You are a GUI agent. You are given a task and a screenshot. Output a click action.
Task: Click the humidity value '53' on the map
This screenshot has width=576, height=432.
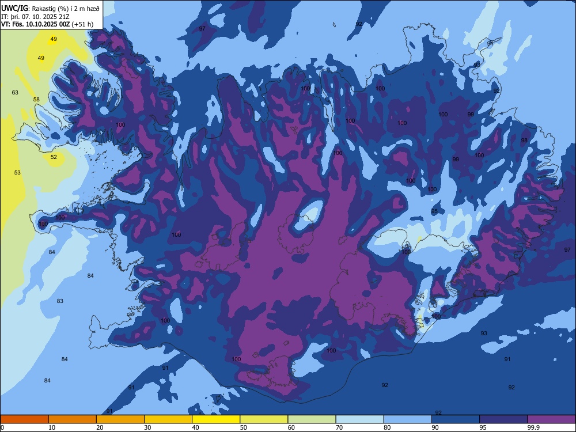(17, 173)
